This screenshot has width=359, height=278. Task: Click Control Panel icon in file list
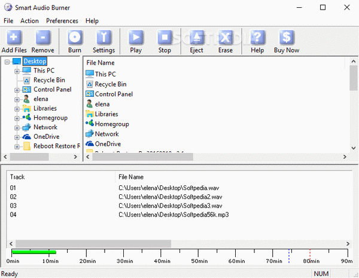(90, 94)
